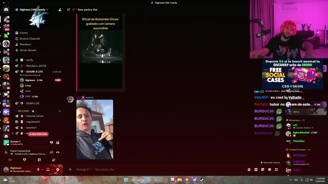Toggle noise suppression icon

click(52, 152)
